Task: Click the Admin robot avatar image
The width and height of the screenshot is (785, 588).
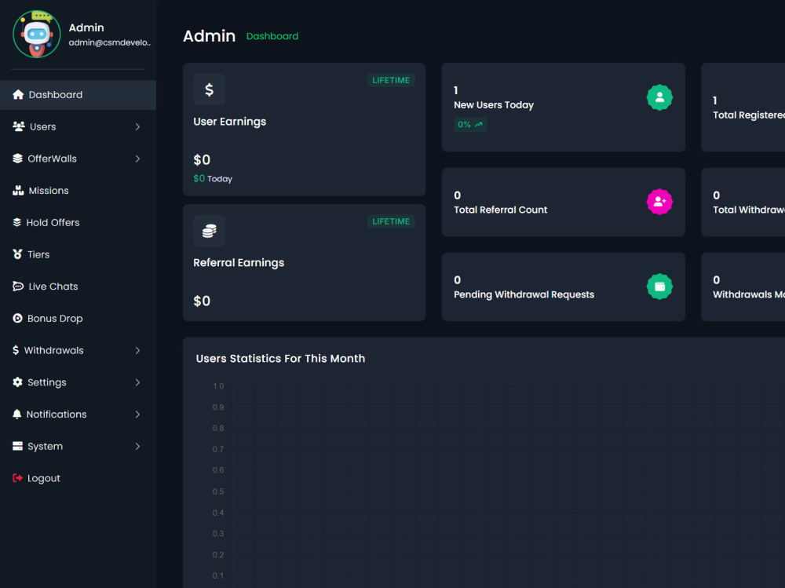Action: 37,34
